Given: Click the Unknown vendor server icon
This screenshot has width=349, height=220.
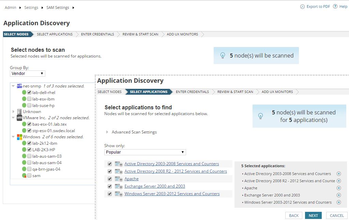Looking at the screenshot, I should 19,111.
